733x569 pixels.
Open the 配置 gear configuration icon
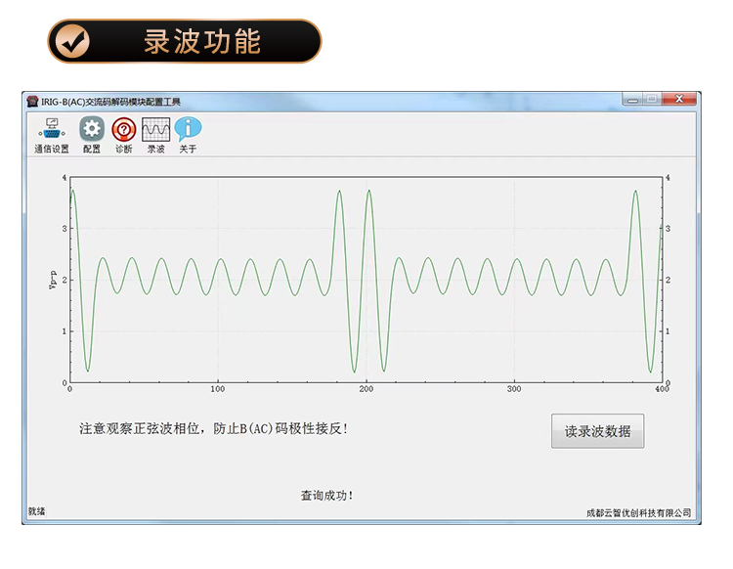[x=92, y=136]
